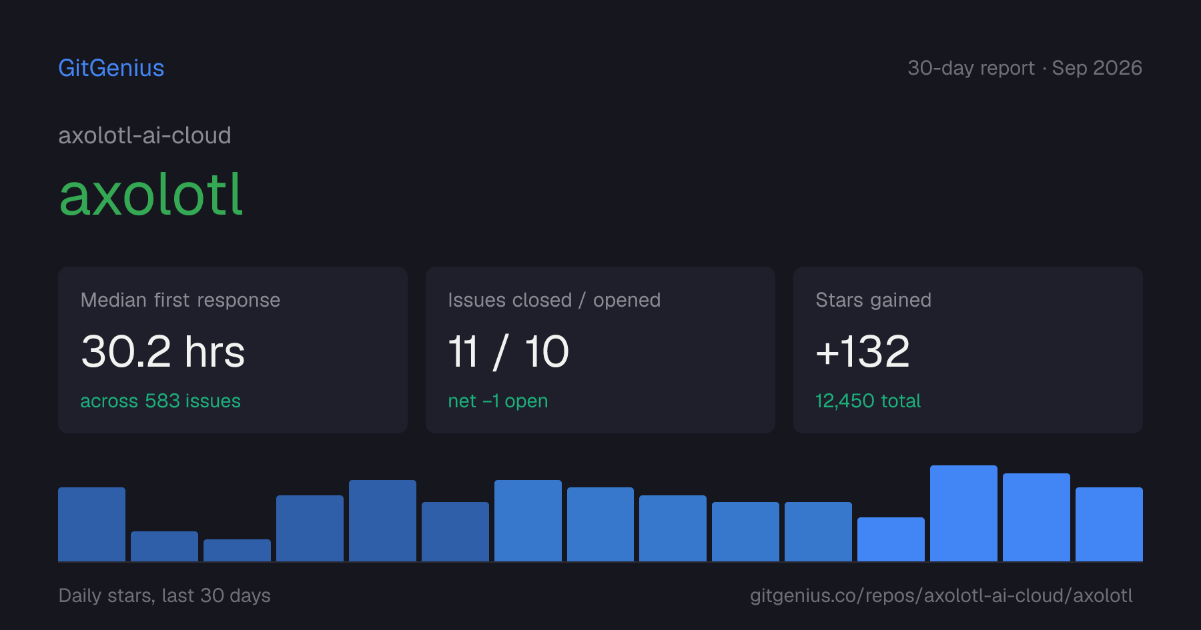Image resolution: width=1201 pixels, height=630 pixels.
Task: Select the across 583 issues text
Action: click(x=160, y=401)
